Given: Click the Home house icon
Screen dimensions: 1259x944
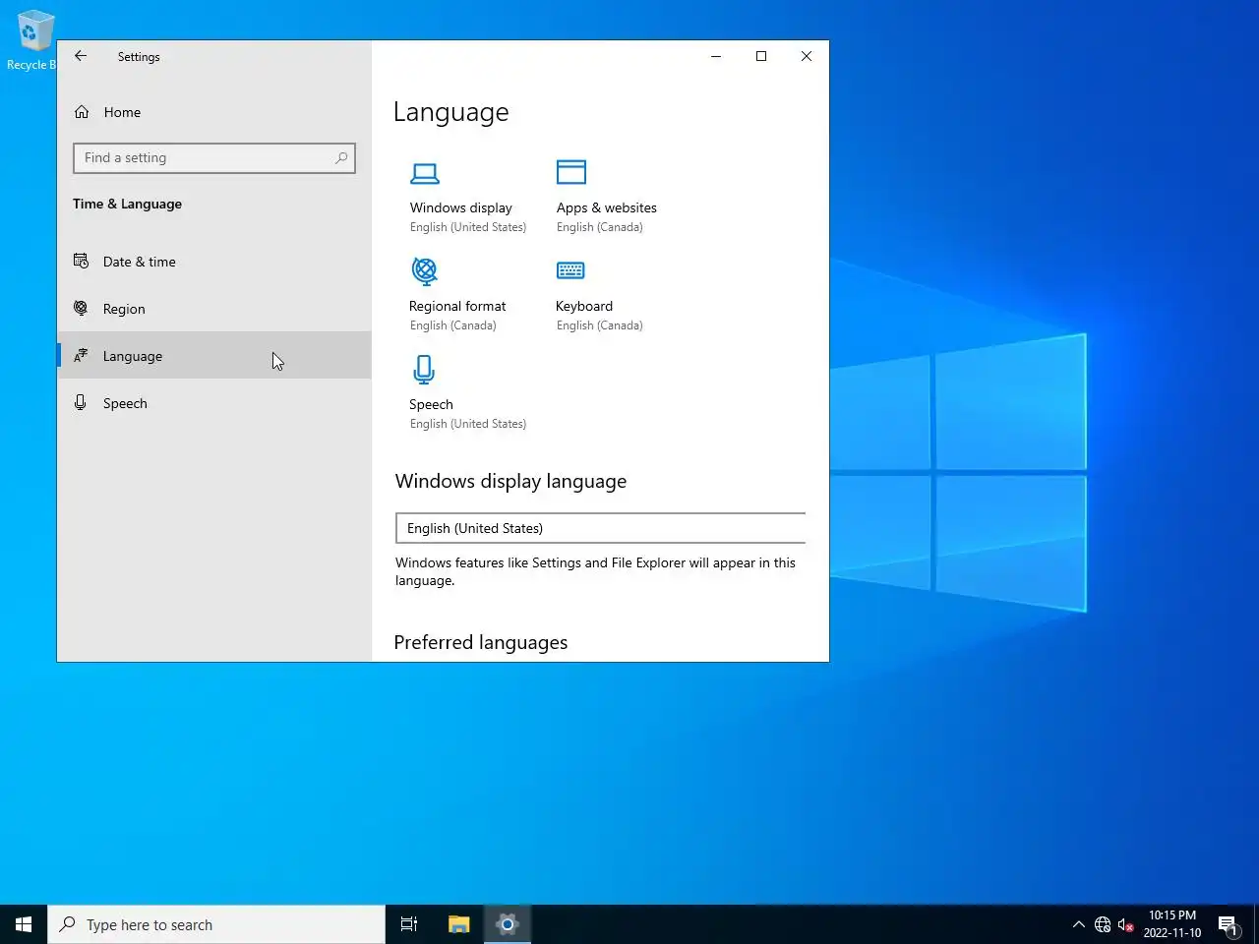Looking at the screenshot, I should coord(82,112).
